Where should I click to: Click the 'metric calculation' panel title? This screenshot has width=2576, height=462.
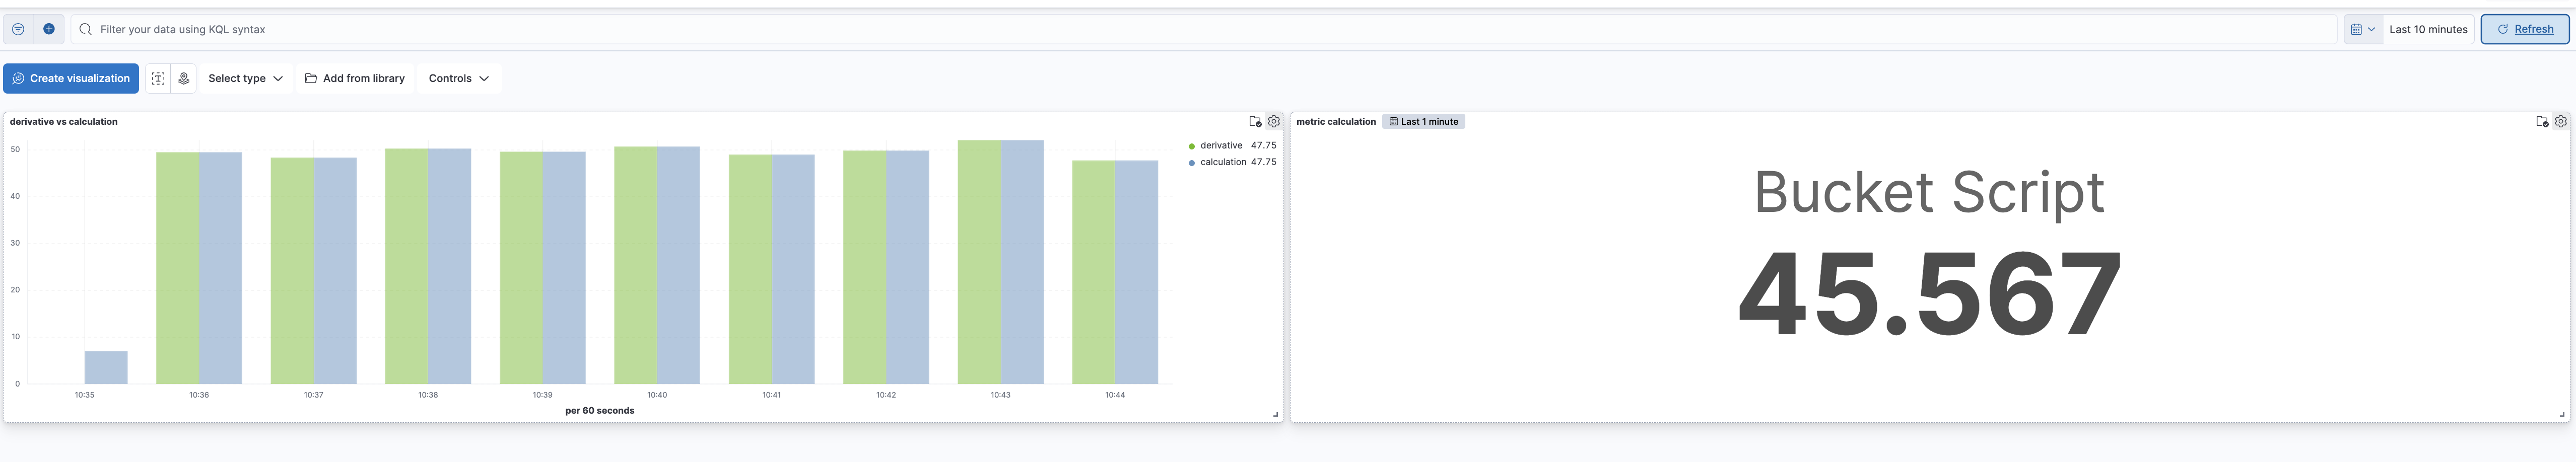click(x=1336, y=122)
